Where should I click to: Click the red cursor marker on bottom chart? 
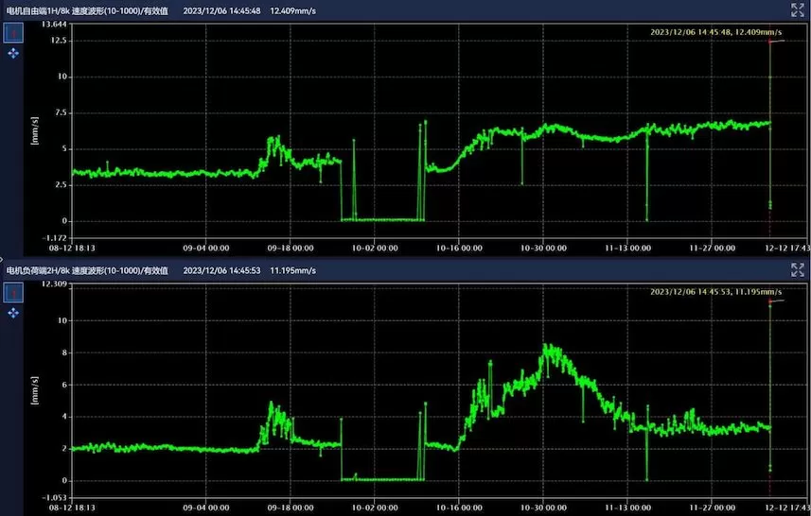(775, 301)
